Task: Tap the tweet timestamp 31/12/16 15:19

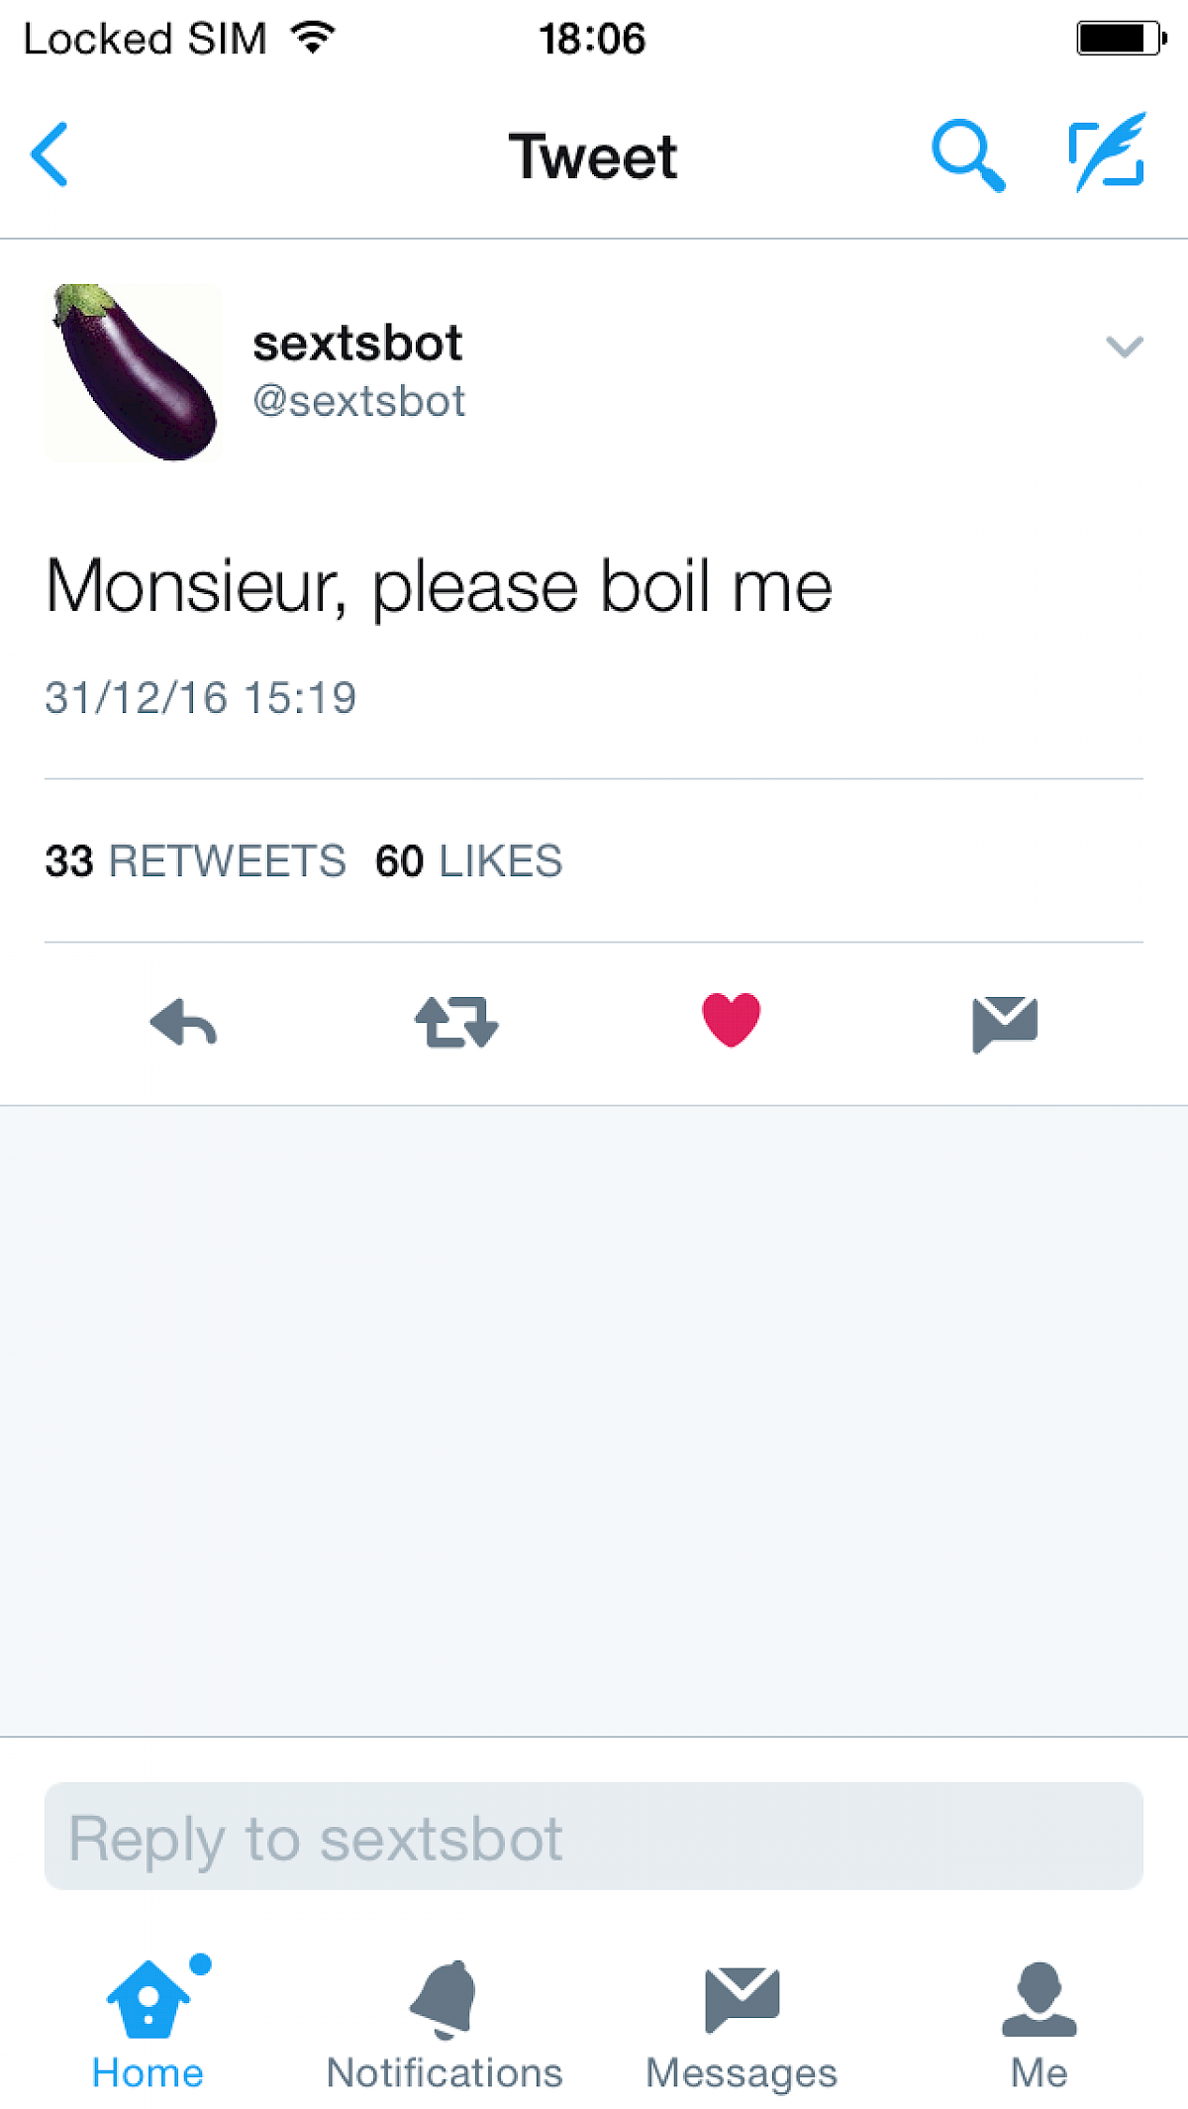Action: click(x=201, y=698)
